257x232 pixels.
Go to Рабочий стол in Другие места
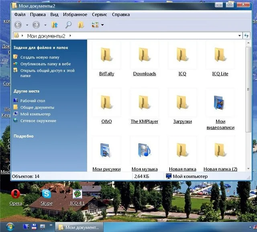click(x=33, y=101)
